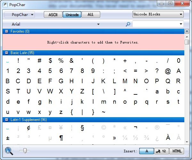Select the vertical bar | character
The image size is (192, 160).
82,112
